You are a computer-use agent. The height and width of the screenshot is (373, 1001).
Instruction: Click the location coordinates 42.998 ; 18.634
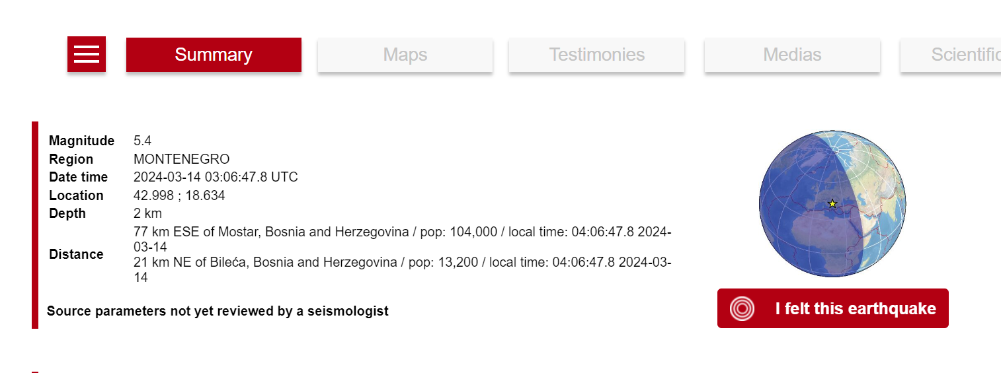[x=179, y=195]
